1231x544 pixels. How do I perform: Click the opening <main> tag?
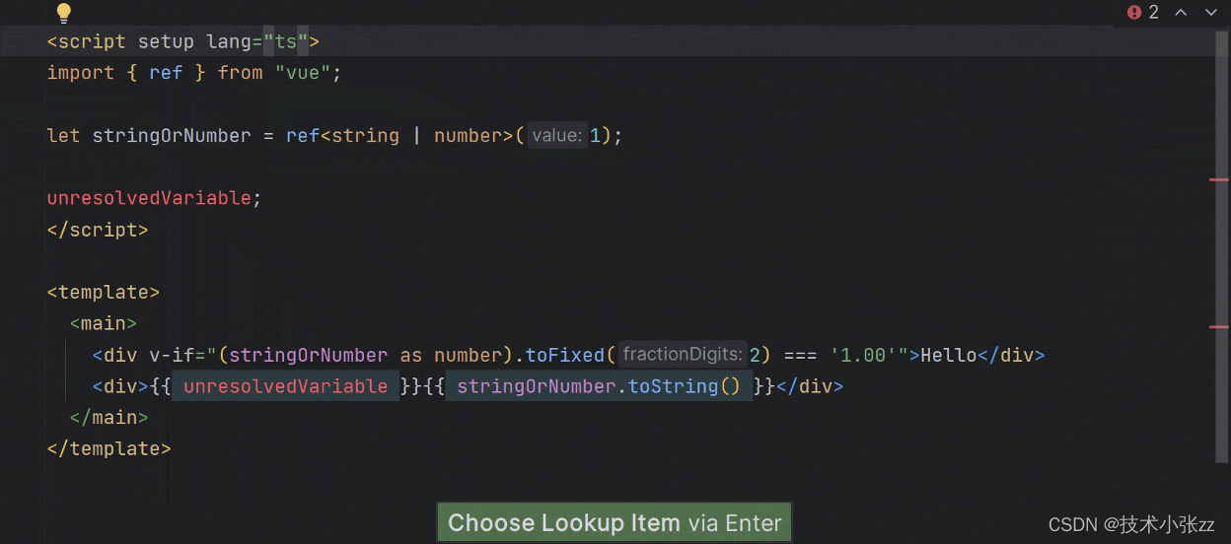click(x=104, y=323)
